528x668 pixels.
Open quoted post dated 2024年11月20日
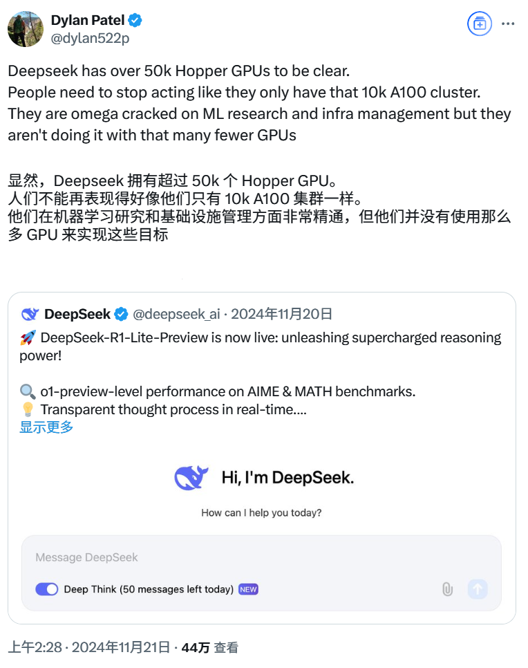(x=281, y=315)
